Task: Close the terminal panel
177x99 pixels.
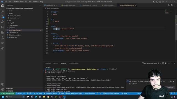Action: tap(175, 63)
